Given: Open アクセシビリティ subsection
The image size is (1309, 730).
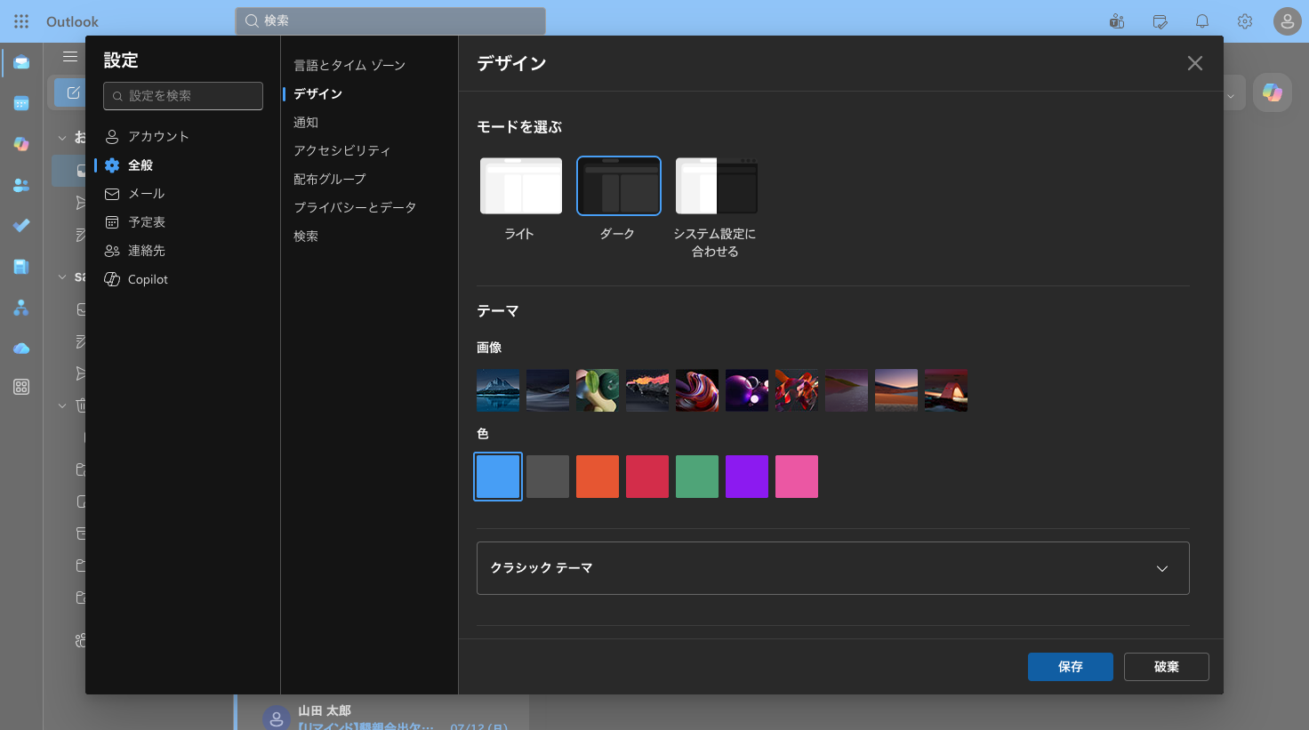Looking at the screenshot, I should 342,150.
